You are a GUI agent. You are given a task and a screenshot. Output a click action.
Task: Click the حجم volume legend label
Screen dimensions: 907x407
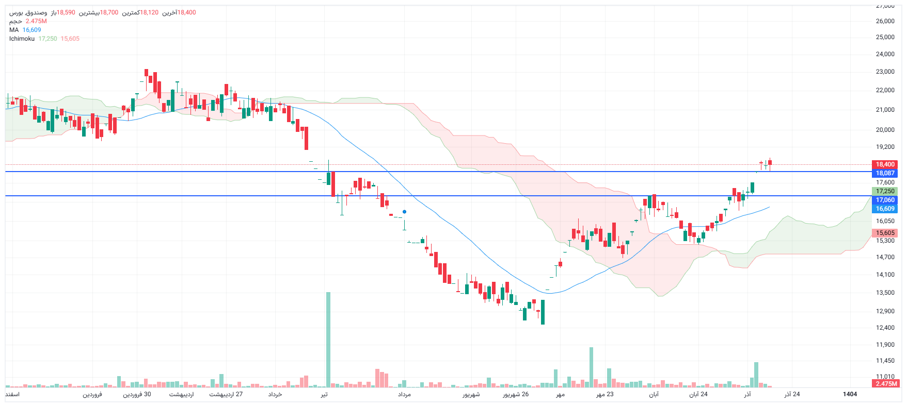pyautogui.click(x=15, y=21)
